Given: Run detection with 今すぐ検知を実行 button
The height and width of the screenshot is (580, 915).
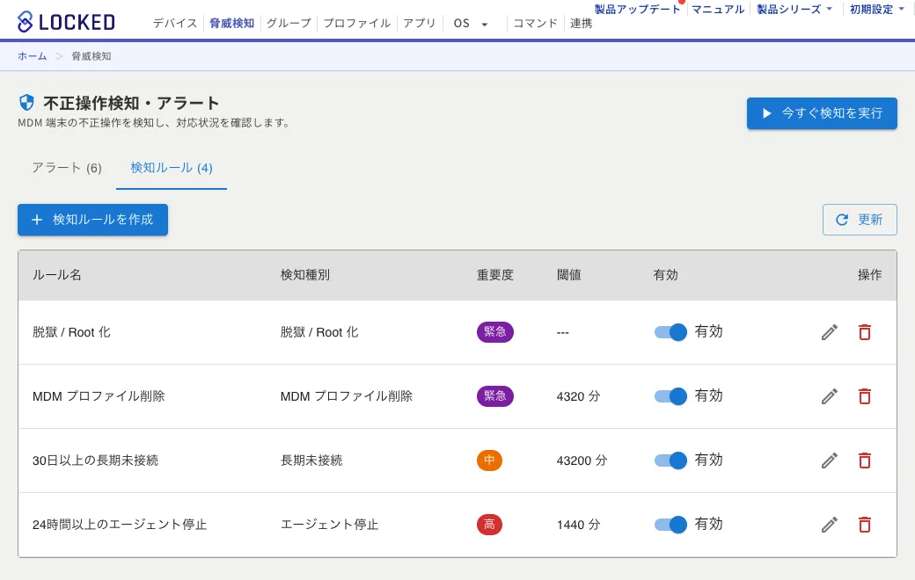Looking at the screenshot, I should point(822,113).
